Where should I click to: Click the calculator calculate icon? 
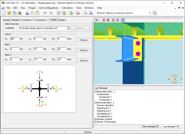click(64, 13)
